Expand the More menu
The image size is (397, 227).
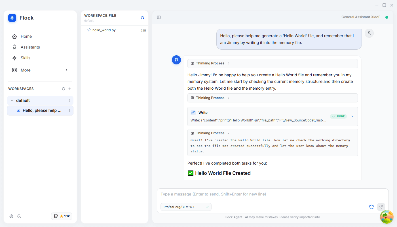click(40, 70)
